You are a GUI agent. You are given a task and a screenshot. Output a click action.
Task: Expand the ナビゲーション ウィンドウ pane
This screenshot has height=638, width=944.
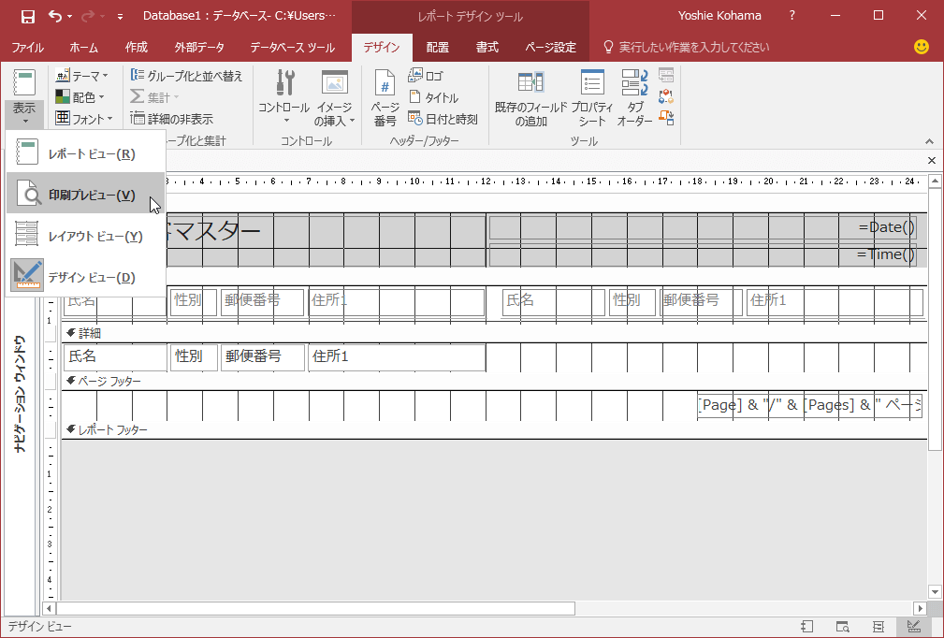tap(20, 392)
